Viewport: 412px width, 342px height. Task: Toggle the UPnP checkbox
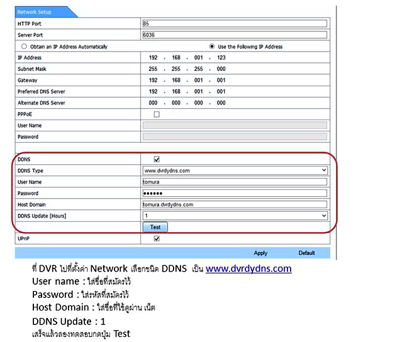pyautogui.click(x=157, y=238)
